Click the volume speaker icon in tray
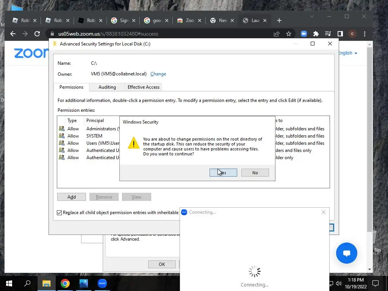This screenshot has height=291, width=388. (x=338, y=283)
